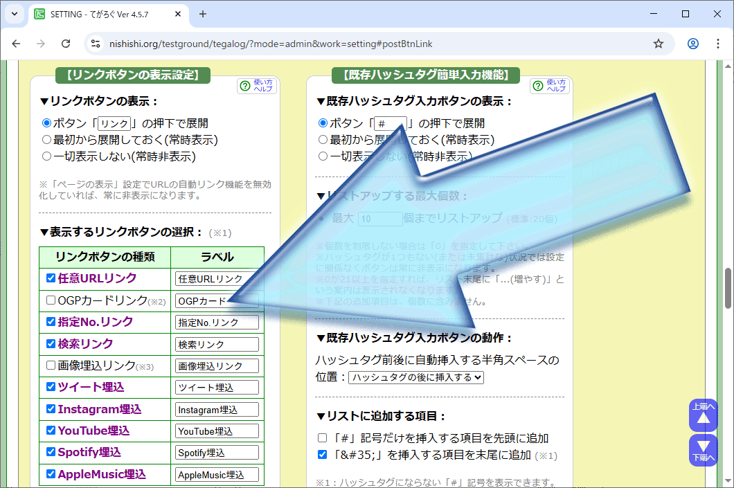Uncheck 検索リンク checkbox
Image resolution: width=734 pixels, height=488 pixels.
pyautogui.click(x=51, y=343)
